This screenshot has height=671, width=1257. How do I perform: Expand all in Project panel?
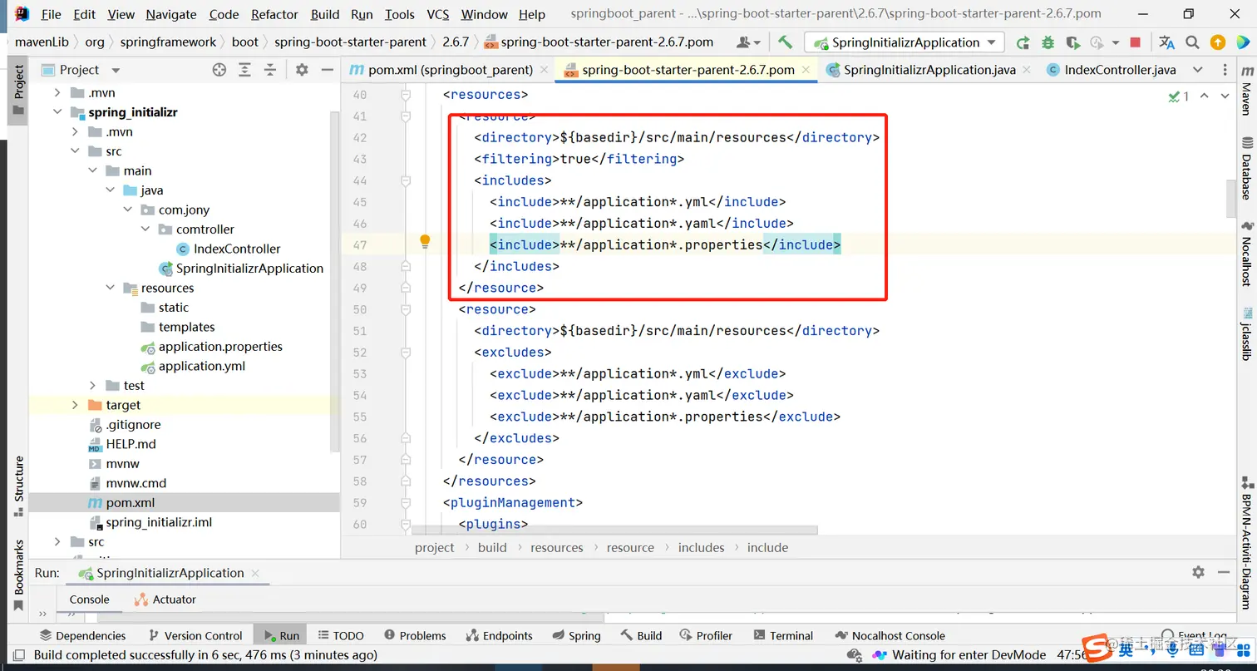coord(244,70)
